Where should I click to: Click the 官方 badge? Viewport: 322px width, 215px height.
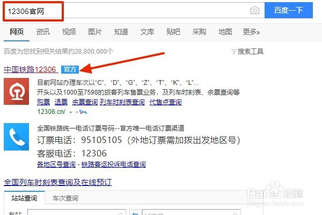tap(70, 69)
